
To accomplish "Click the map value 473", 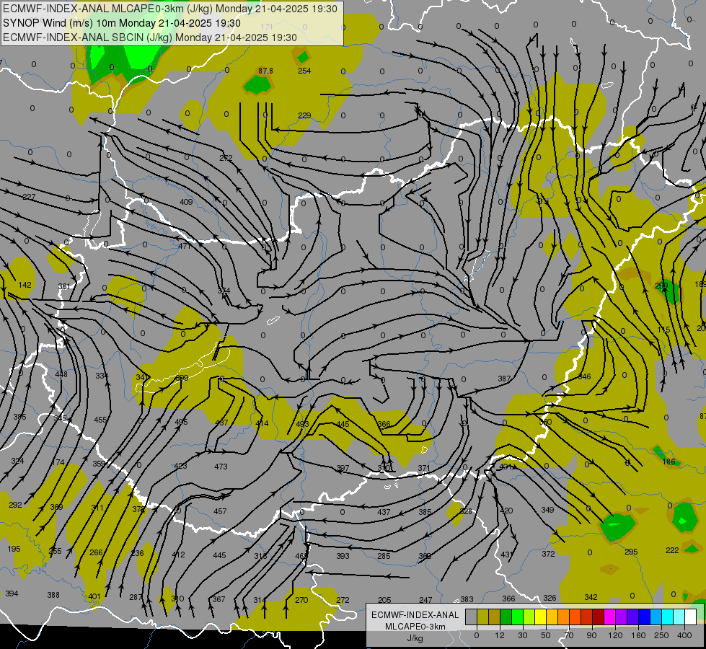I will tap(221, 467).
